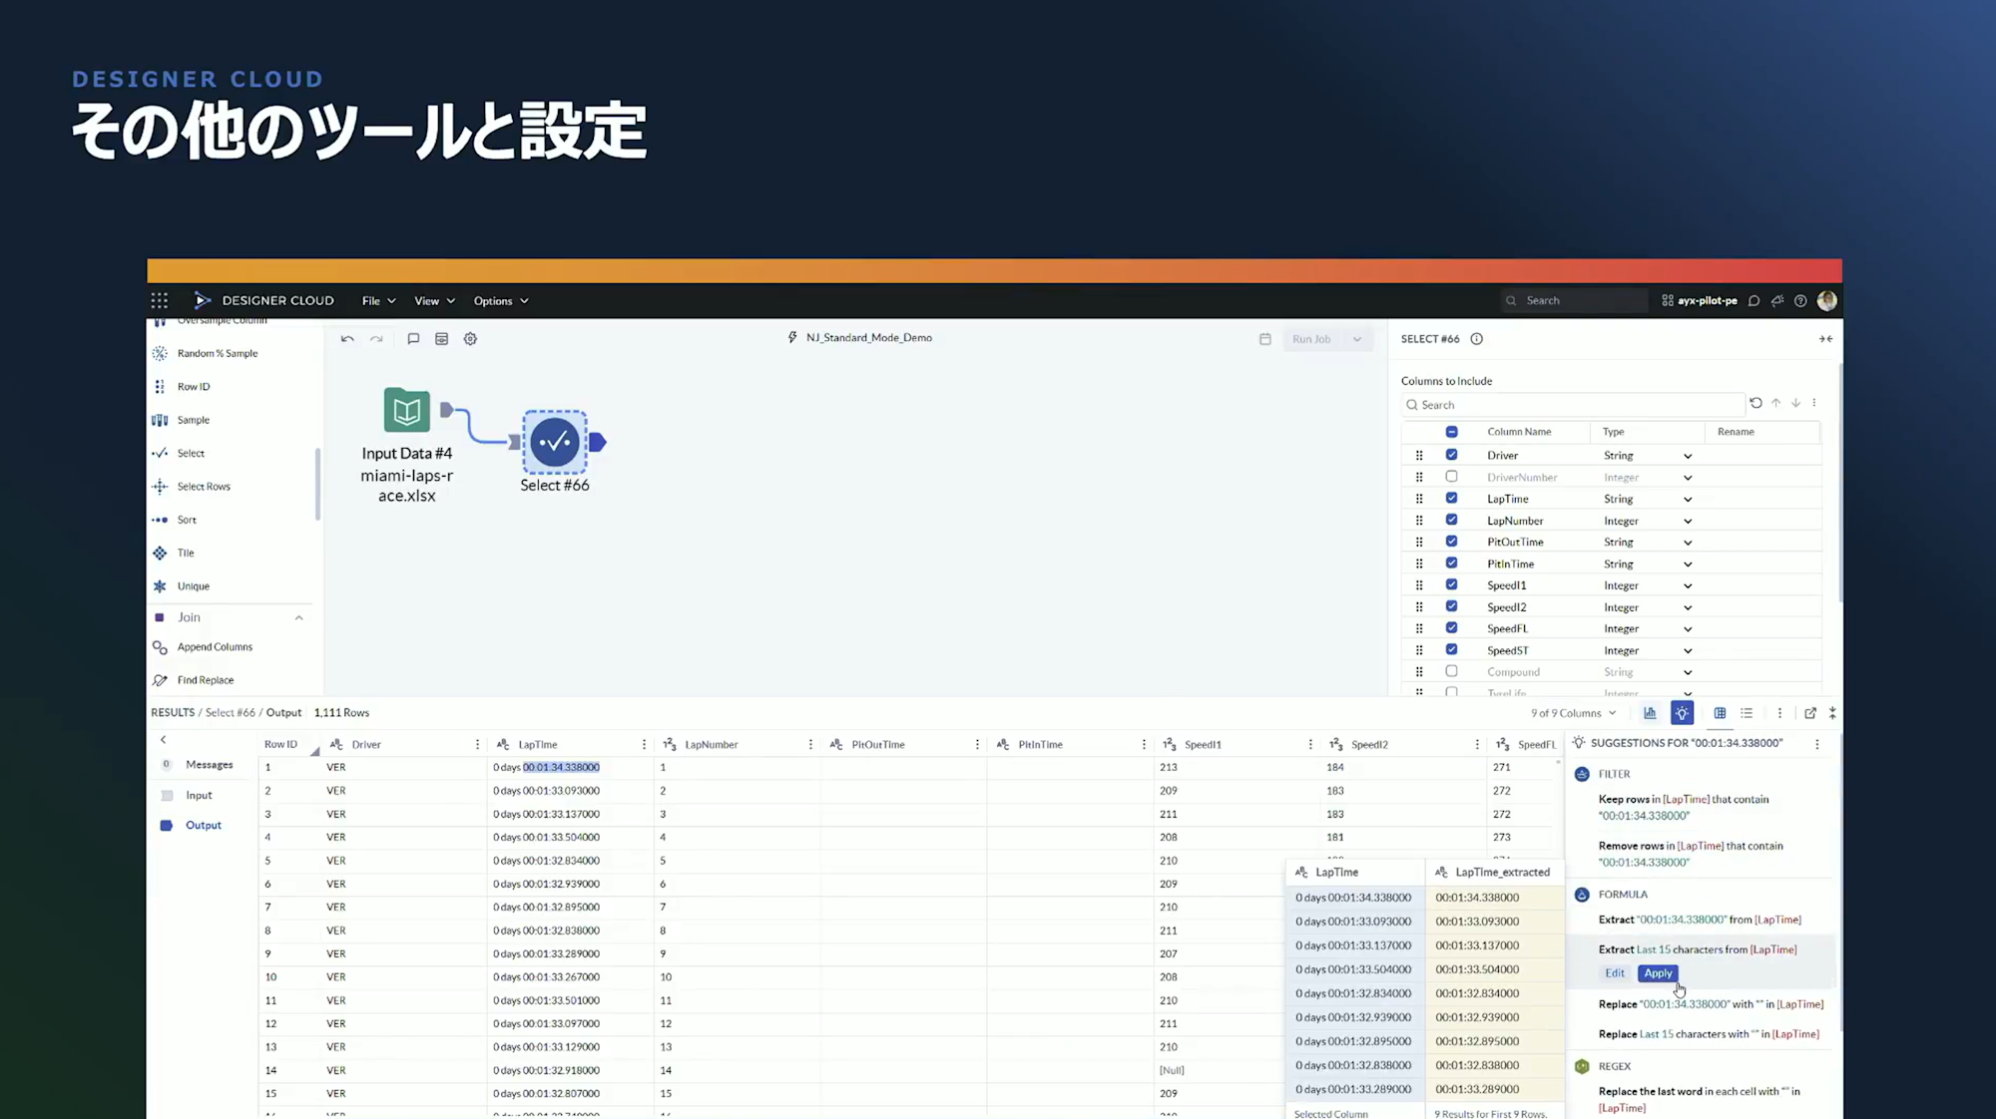Uncheck the LapNumber column checkbox
The width and height of the screenshot is (1996, 1119).
point(1451,520)
